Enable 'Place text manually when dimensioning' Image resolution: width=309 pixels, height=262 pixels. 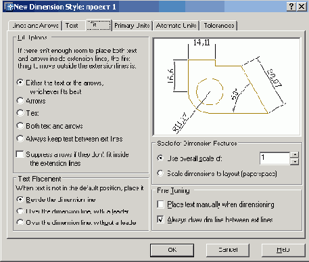(x=160, y=204)
